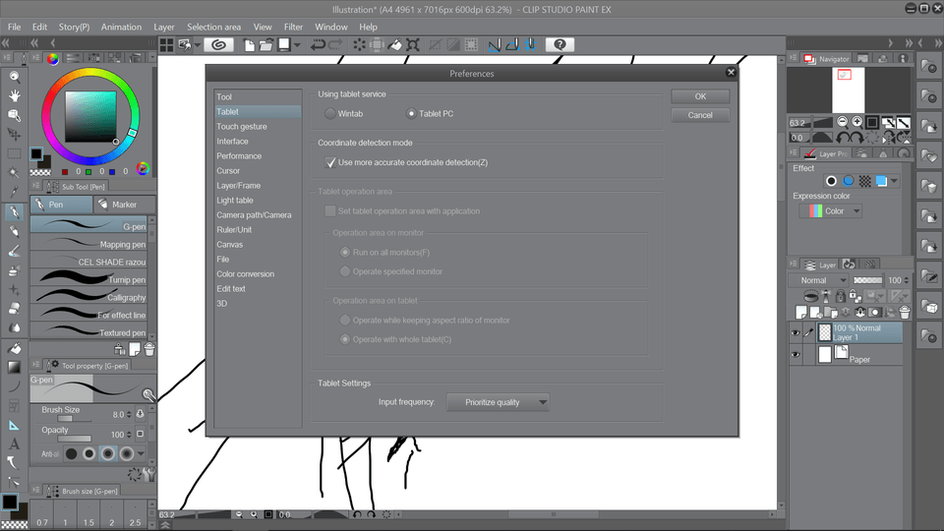Select Operate specified monitor option
The width and height of the screenshot is (944, 531).
345,271
